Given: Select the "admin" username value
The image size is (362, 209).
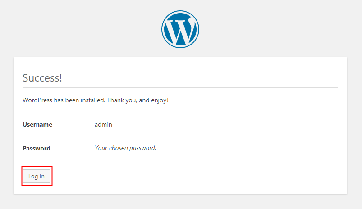Looking at the screenshot, I should click(x=103, y=124).
